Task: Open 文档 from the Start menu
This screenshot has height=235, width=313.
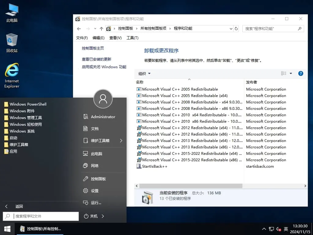Action: (x=94, y=129)
